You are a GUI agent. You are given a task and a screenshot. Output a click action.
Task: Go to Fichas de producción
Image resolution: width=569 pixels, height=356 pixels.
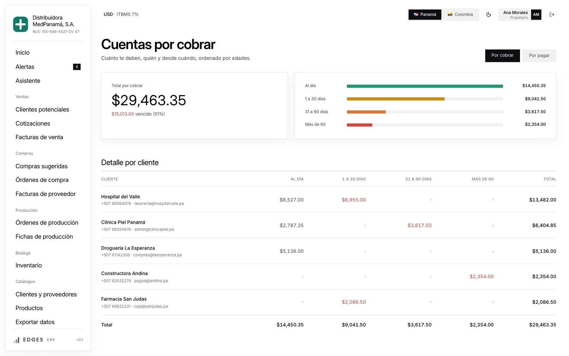click(x=44, y=236)
